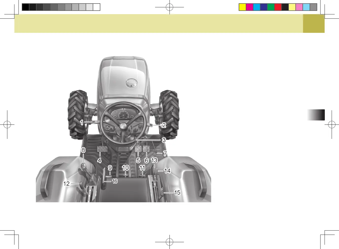Select callout number 7 near the foot pedal
Screen dimensions: 339x249
(165, 153)
